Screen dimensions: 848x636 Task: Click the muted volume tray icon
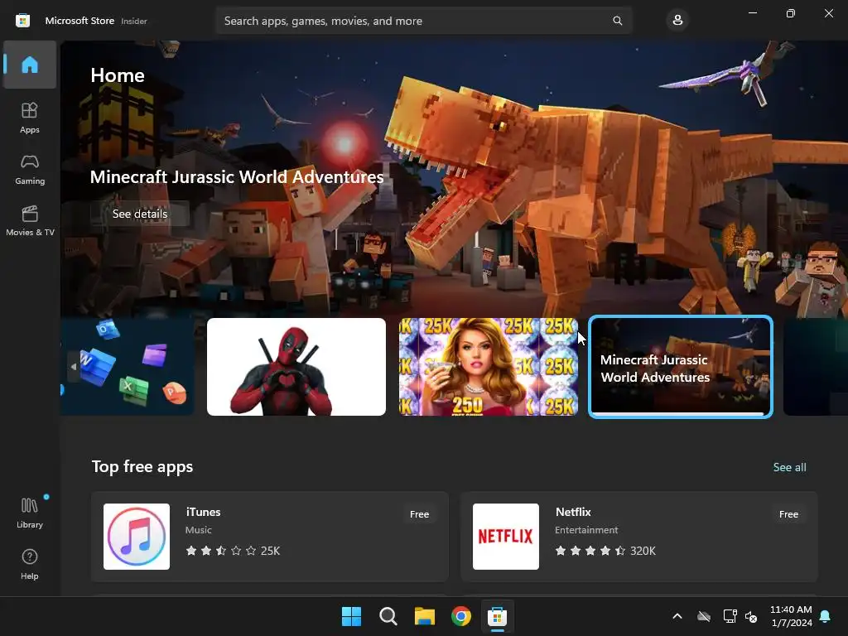click(x=751, y=616)
